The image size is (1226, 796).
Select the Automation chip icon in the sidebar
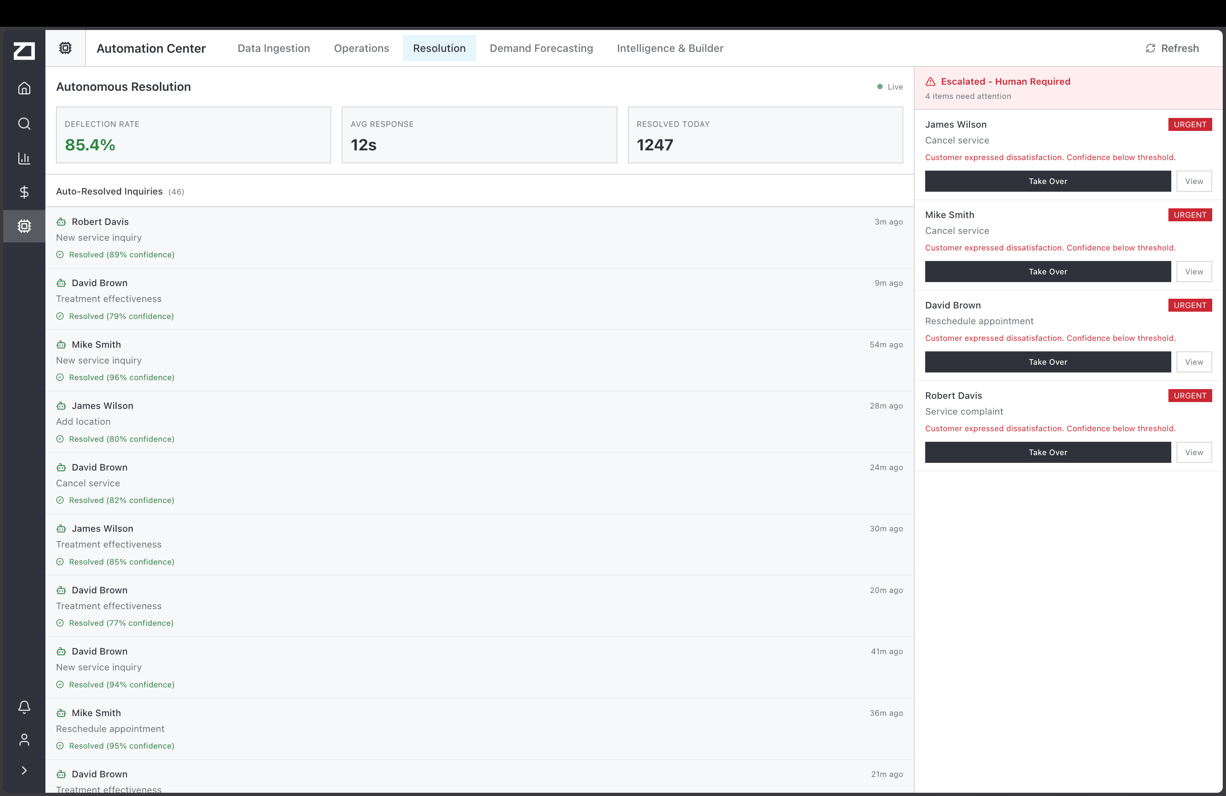click(24, 226)
